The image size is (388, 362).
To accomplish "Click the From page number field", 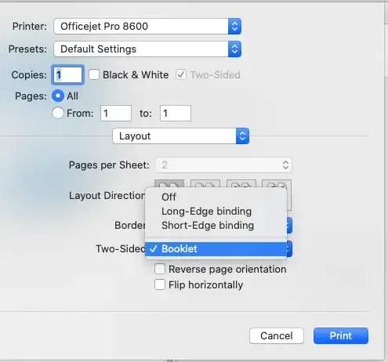I will pyautogui.click(x=116, y=114).
